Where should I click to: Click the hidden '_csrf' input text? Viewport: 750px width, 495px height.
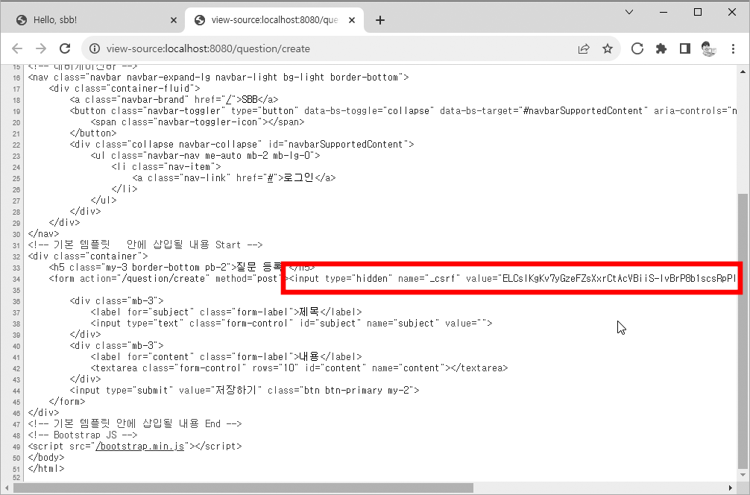513,278
